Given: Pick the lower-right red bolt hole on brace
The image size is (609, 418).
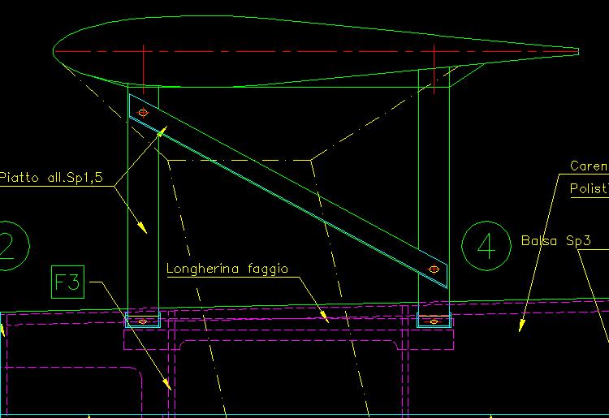Looking at the screenshot, I should (x=434, y=269).
